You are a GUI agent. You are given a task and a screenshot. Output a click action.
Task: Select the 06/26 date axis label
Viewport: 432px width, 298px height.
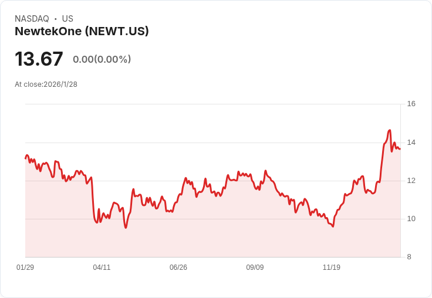pyautogui.click(x=178, y=267)
